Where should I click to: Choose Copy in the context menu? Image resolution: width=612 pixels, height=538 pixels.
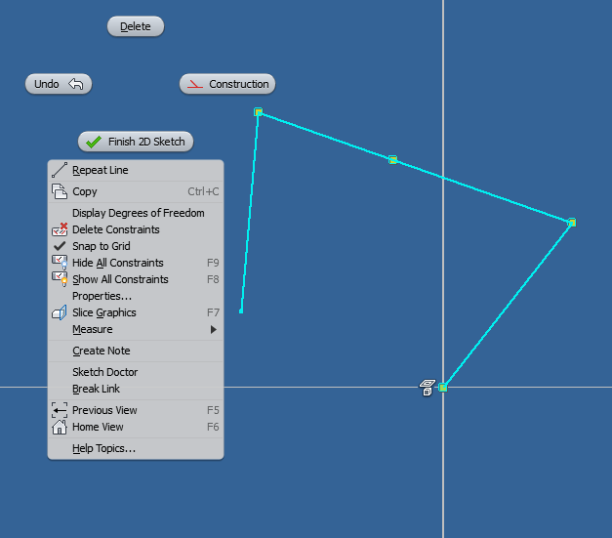tap(136, 191)
